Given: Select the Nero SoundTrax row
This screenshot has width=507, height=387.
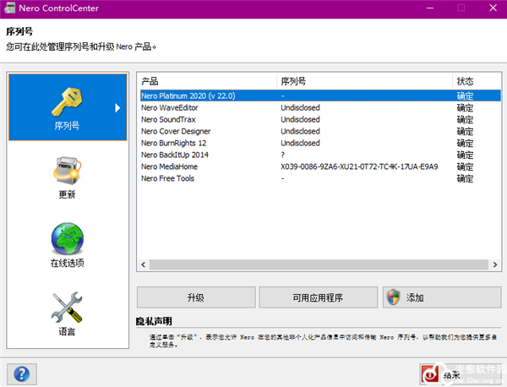Looking at the screenshot, I should coord(320,119).
